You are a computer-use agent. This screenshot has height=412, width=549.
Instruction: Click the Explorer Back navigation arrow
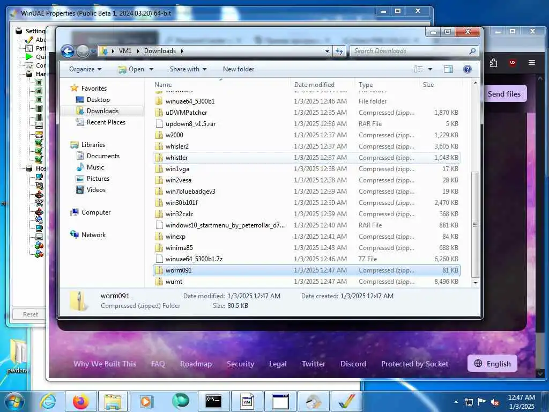click(68, 51)
